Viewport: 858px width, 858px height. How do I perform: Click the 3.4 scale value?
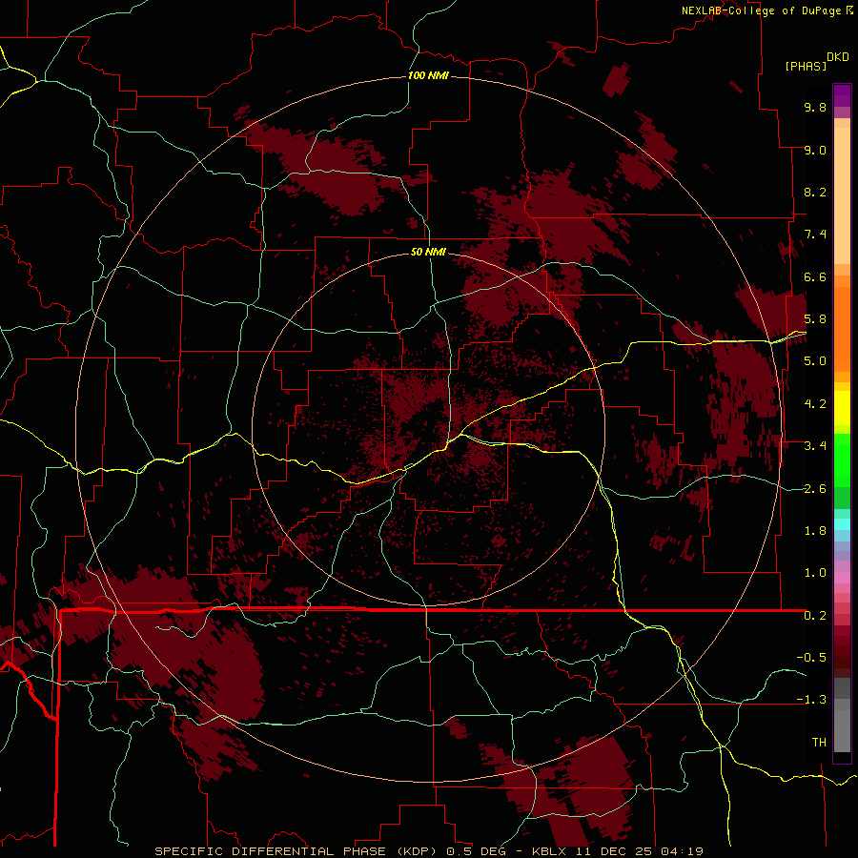(815, 446)
